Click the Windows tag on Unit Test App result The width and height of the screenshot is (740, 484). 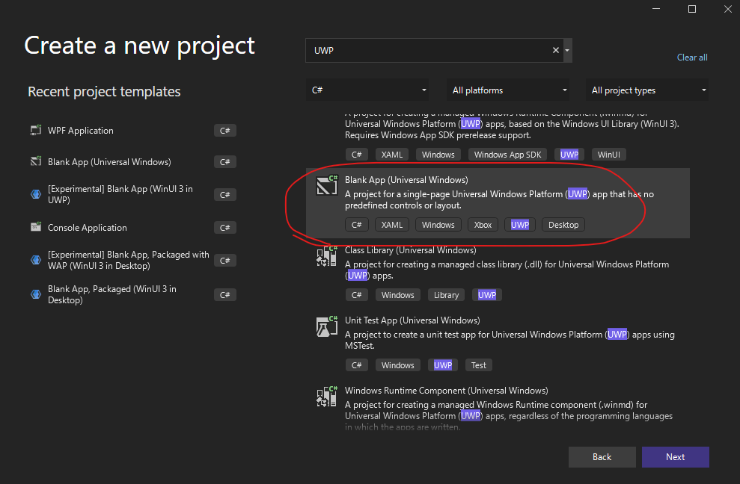coord(398,365)
